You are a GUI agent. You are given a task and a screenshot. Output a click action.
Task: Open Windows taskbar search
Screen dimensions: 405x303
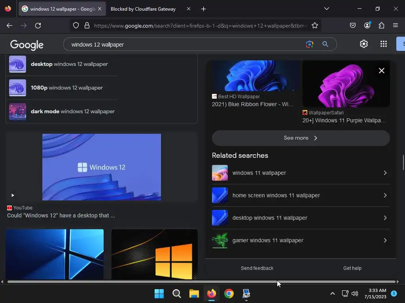(177, 294)
